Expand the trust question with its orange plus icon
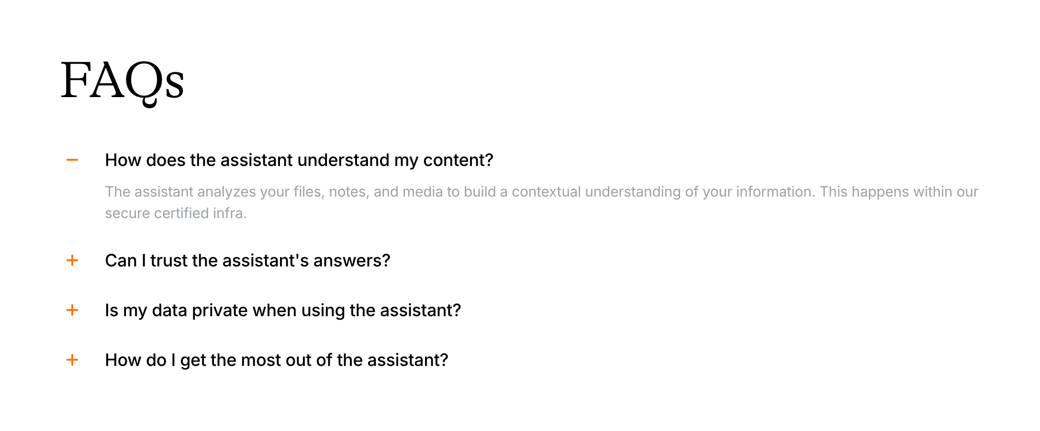1040x431 pixels. point(72,260)
